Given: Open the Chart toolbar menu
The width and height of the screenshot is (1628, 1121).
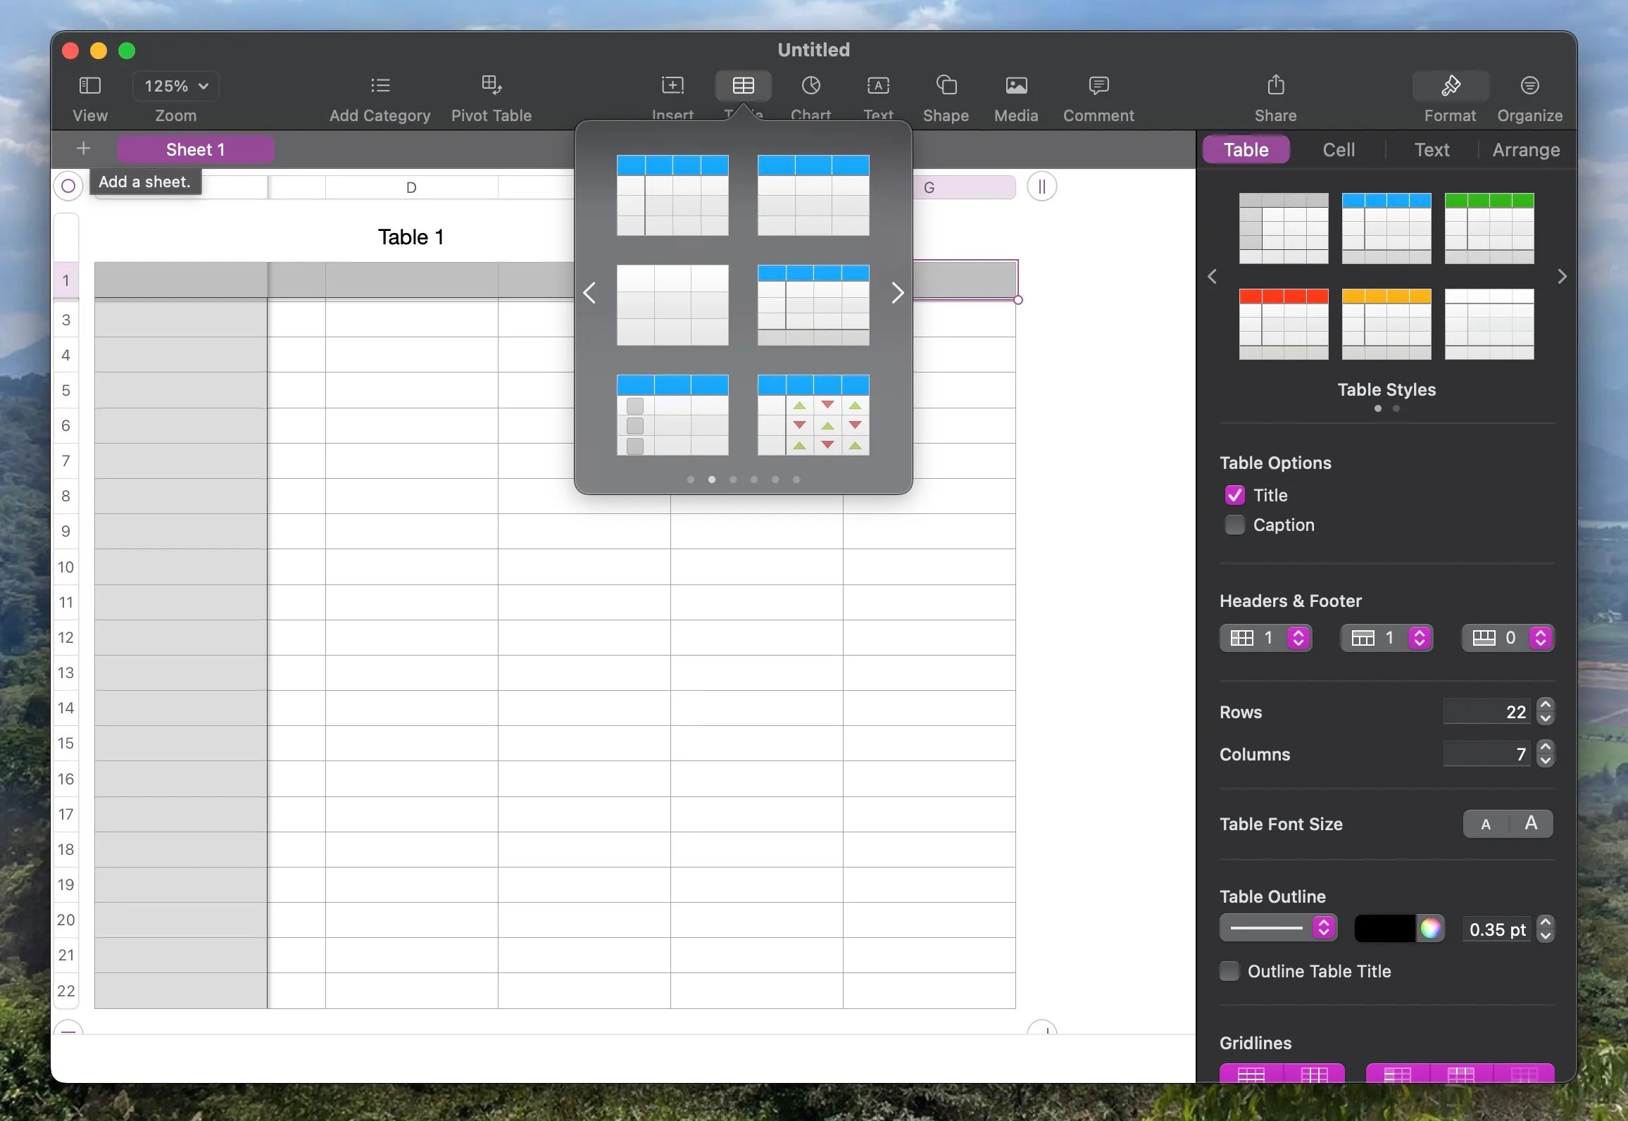Looking at the screenshot, I should tap(810, 86).
